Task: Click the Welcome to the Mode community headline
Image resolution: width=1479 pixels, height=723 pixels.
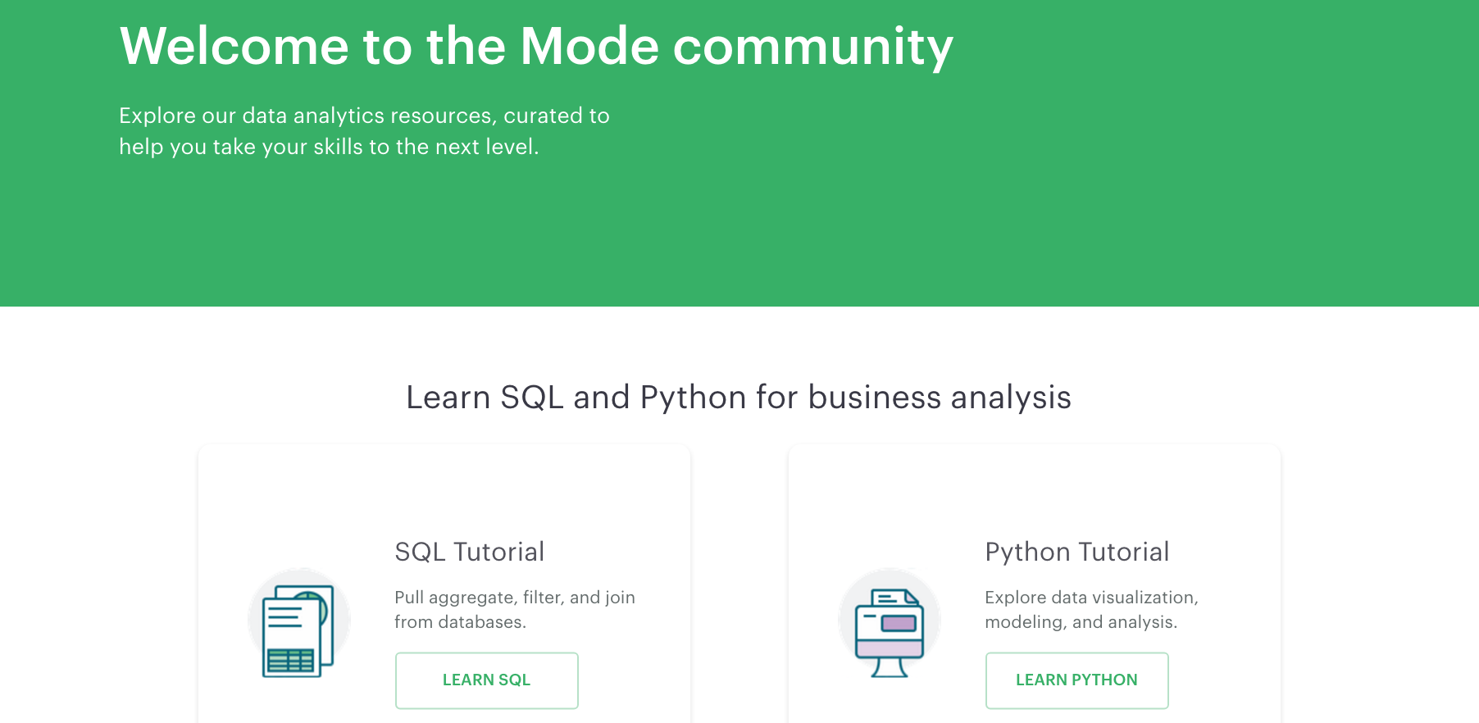Action: click(536, 46)
